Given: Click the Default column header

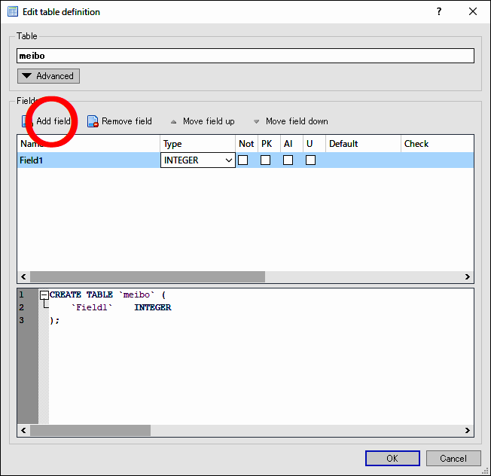Looking at the screenshot, I should tap(362, 144).
